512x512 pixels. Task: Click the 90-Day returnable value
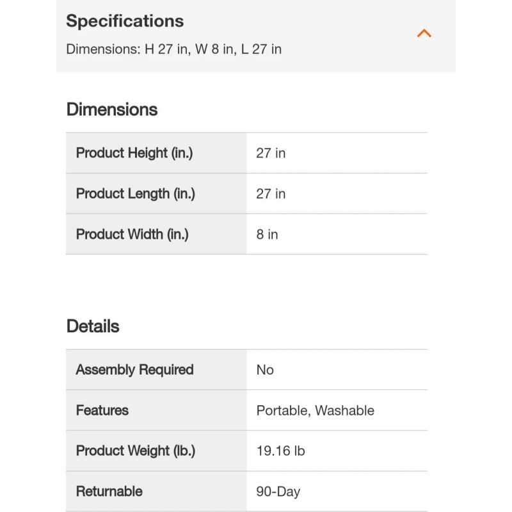click(x=278, y=492)
